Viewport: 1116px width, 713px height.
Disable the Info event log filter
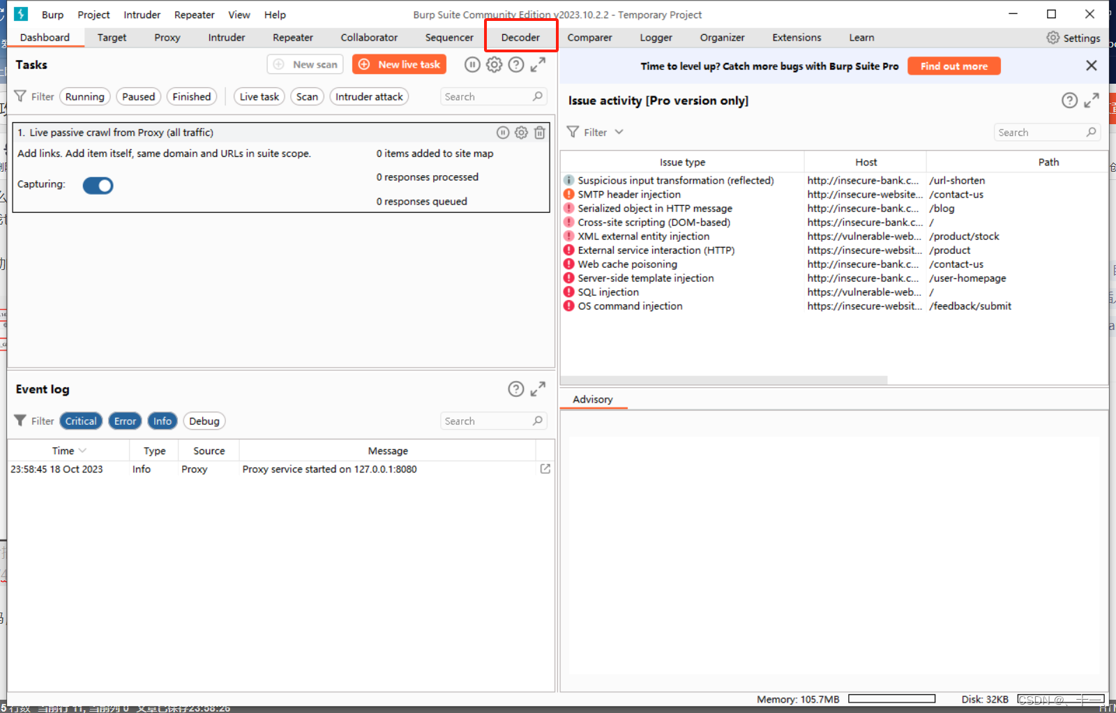click(163, 421)
